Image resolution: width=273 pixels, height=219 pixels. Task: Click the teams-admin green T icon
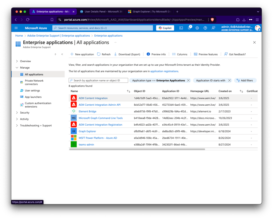[74, 144]
